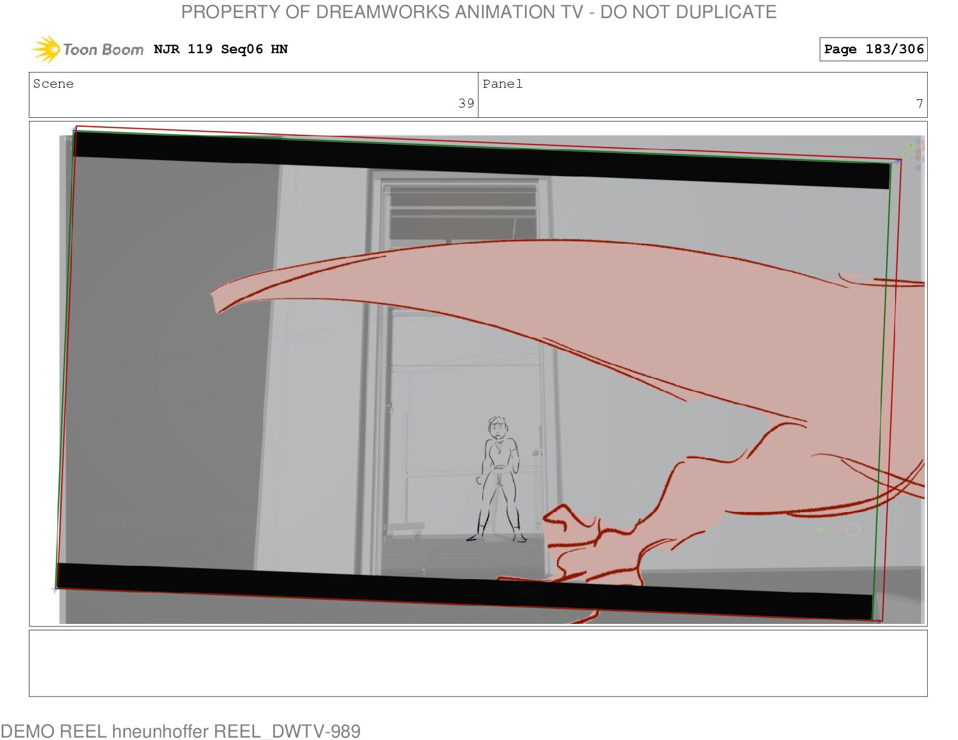Screen dimensions: 958x740
Task: Select the scene number "39"
Action: [x=466, y=103]
